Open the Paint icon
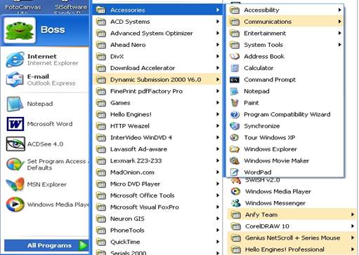 (235, 103)
